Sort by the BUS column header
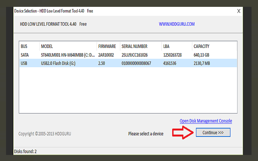The height and width of the screenshot is (161, 258). point(24,46)
